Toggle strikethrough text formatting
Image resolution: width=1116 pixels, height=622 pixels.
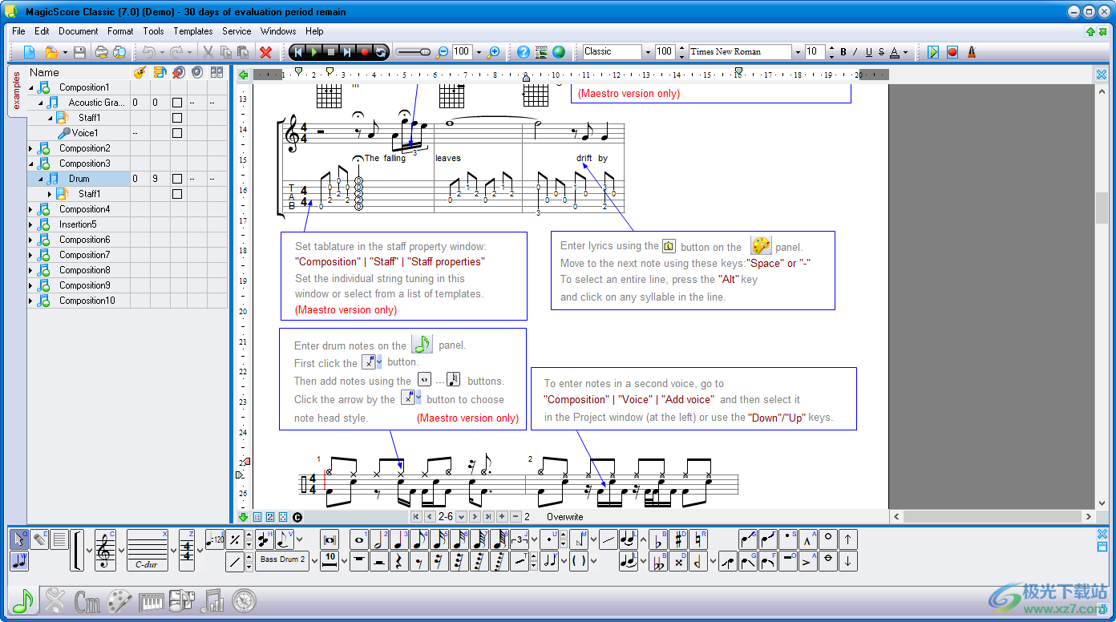coord(881,52)
